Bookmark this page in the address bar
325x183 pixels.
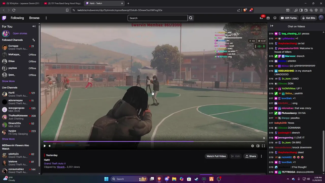pyautogui.click(x=67, y=10)
